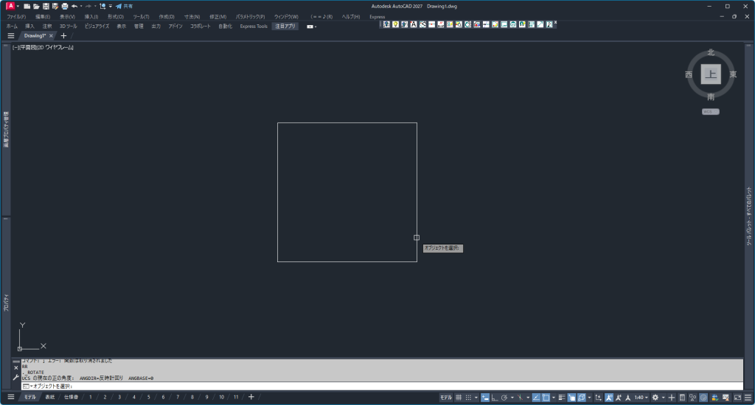The height and width of the screenshot is (405, 755).
Task: Click the workspace switching gear icon
Action: [x=654, y=398]
